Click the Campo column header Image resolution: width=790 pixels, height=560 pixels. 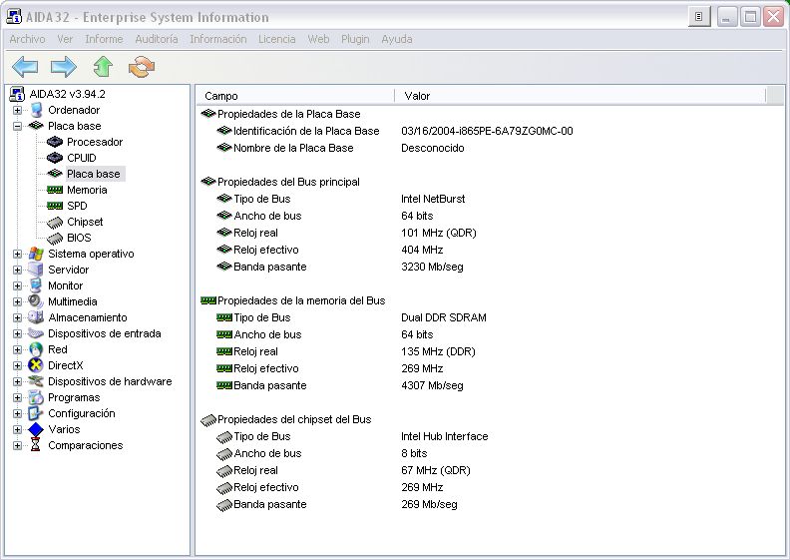pos(294,96)
